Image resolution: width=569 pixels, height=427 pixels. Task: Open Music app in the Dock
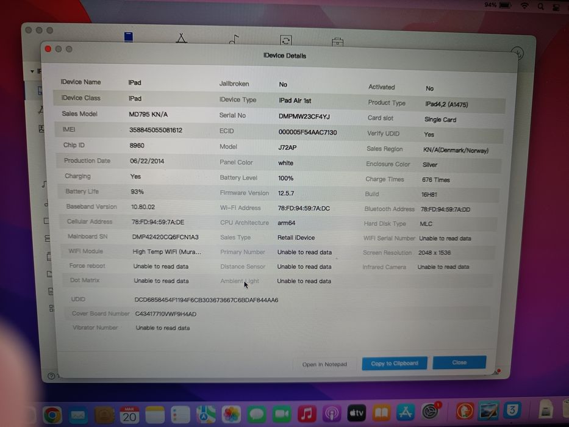(307, 414)
